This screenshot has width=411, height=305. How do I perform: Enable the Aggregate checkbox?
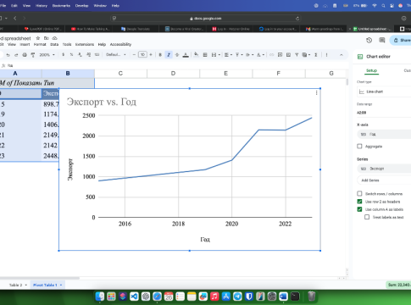pos(359,147)
